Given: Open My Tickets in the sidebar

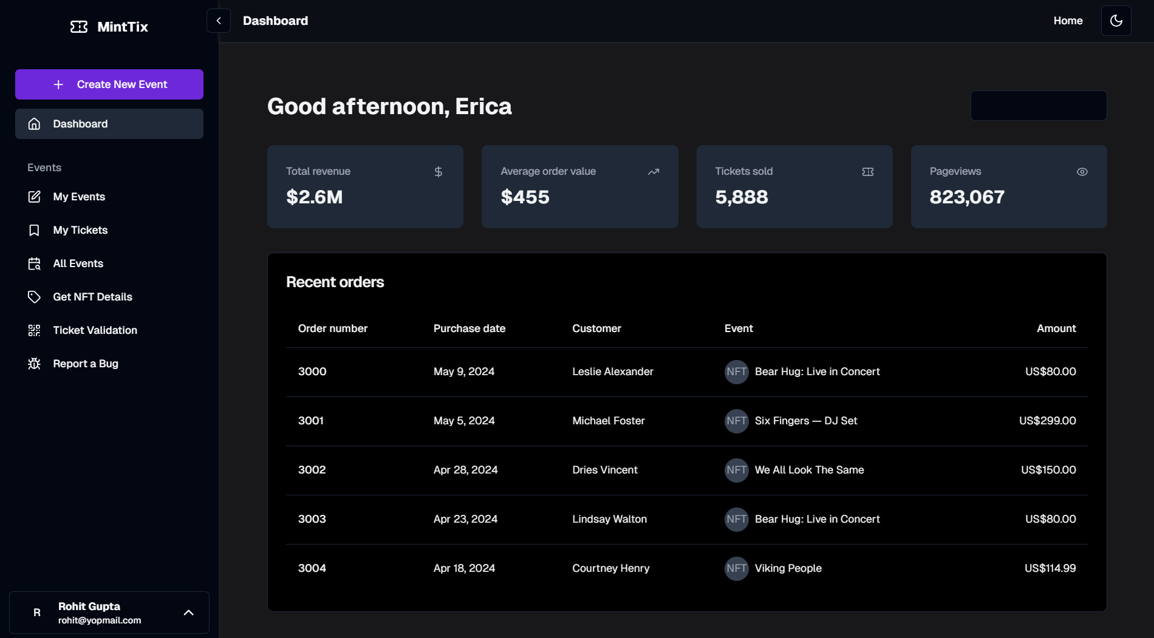Looking at the screenshot, I should click(109, 230).
